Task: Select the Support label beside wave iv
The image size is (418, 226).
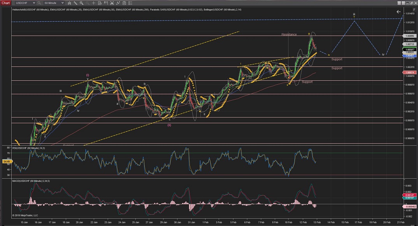Action: click(337, 59)
